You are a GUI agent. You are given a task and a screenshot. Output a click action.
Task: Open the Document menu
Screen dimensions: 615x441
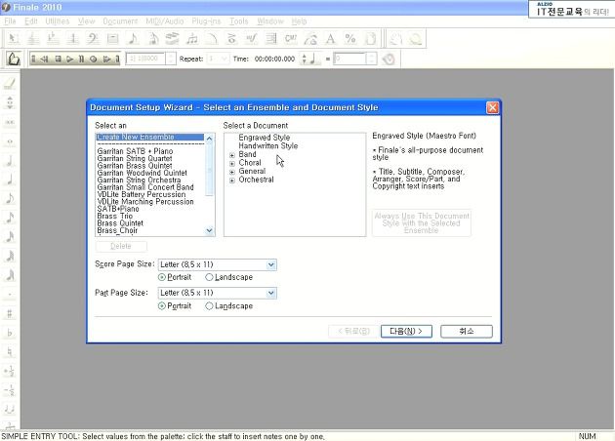pos(120,21)
